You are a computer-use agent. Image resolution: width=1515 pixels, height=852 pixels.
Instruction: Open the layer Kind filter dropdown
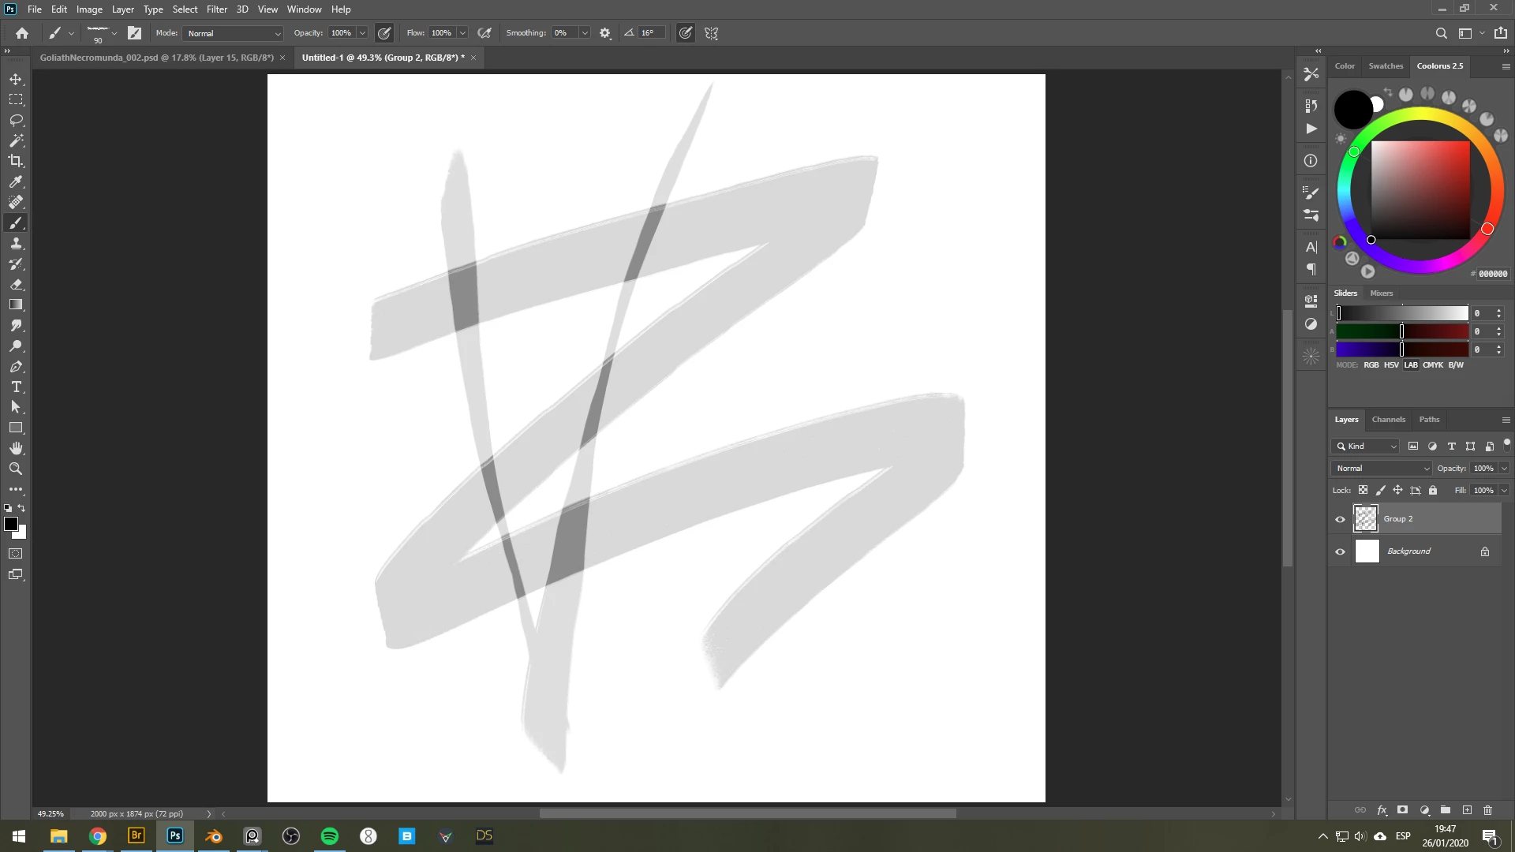click(1366, 447)
